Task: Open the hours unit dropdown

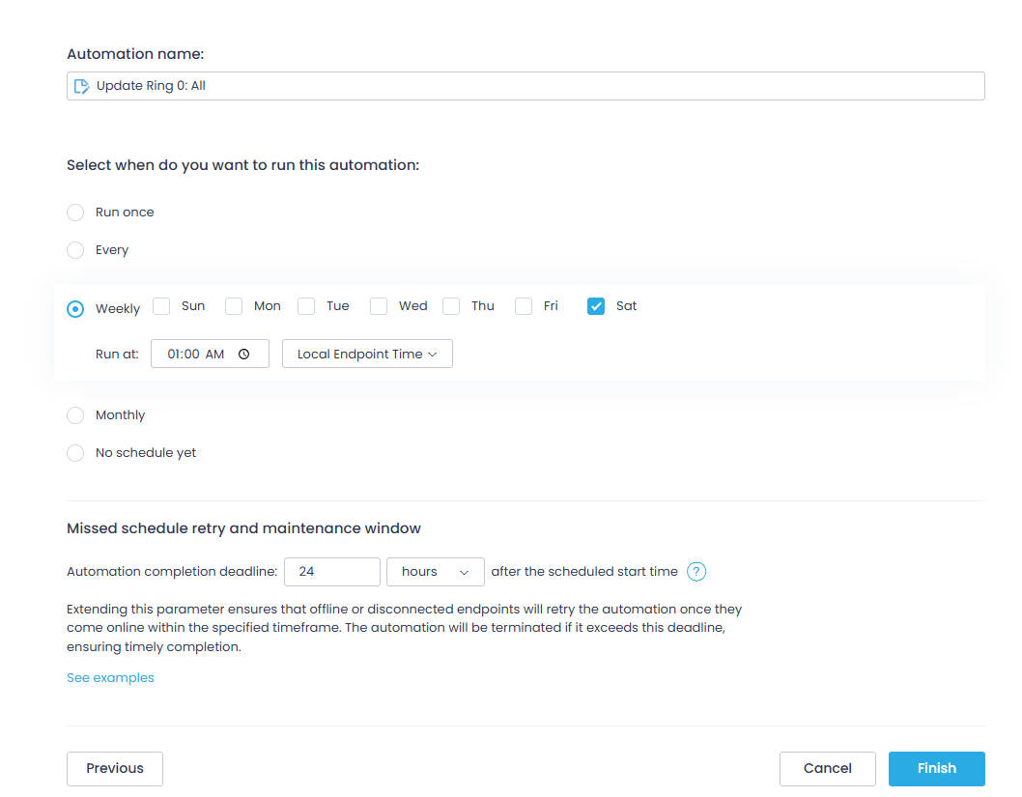Action: [435, 572]
